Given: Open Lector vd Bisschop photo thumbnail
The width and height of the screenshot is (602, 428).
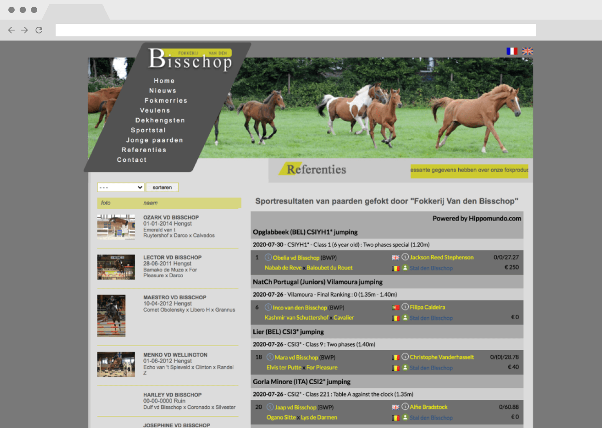Looking at the screenshot, I should (116, 267).
